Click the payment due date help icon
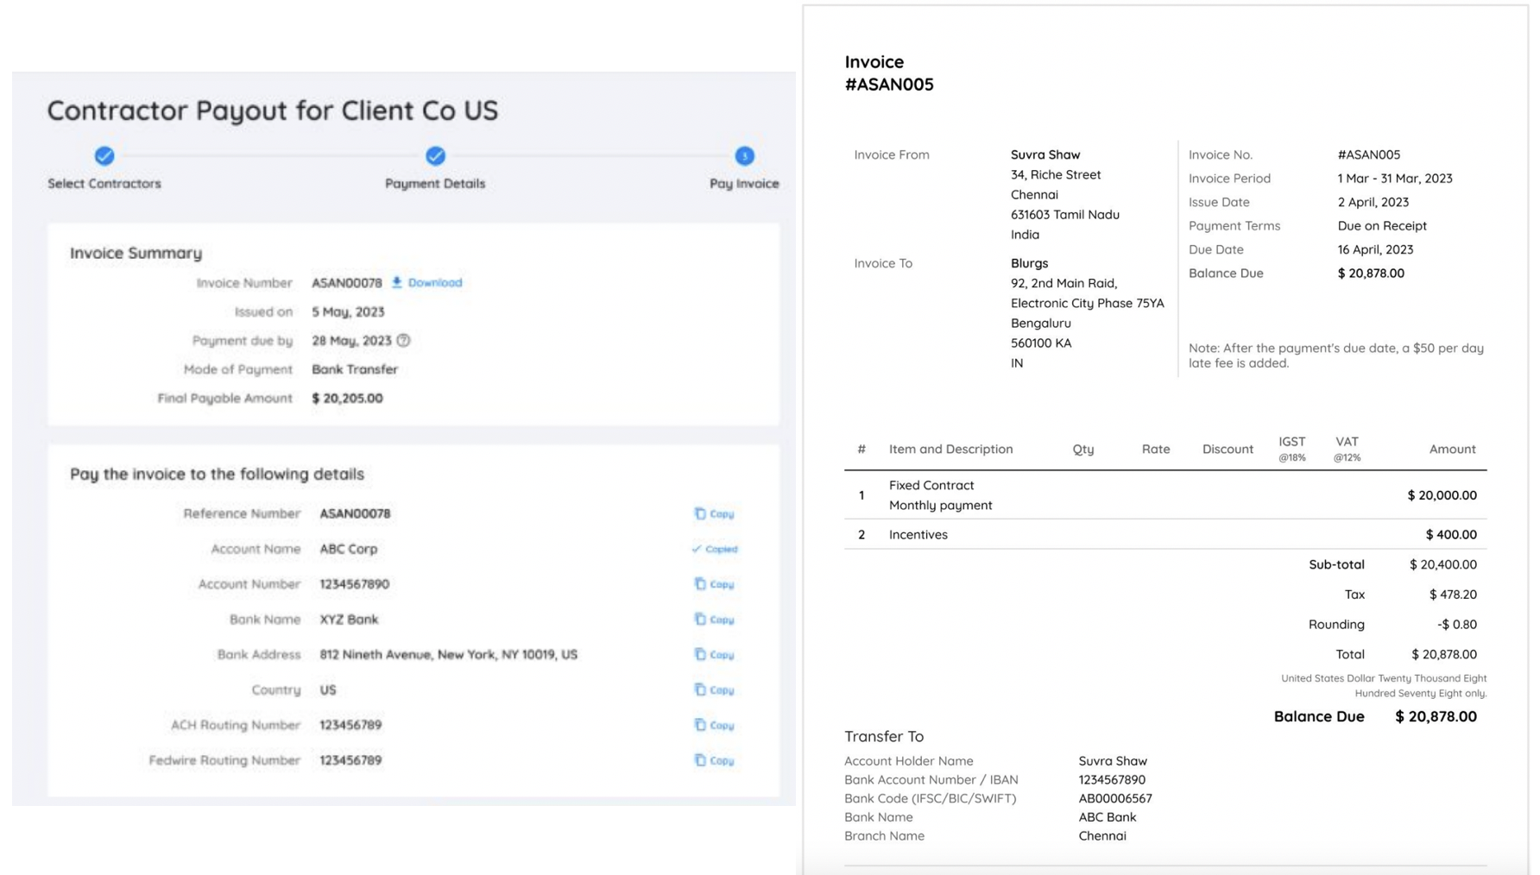The image size is (1540, 875). pyautogui.click(x=403, y=341)
